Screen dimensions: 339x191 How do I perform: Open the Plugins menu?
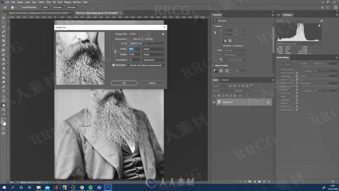68,2
